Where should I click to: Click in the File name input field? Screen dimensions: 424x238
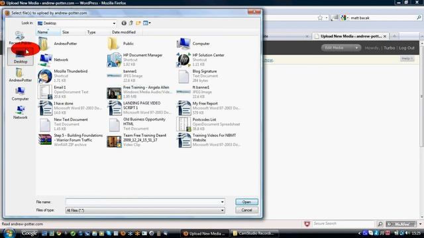point(143,202)
